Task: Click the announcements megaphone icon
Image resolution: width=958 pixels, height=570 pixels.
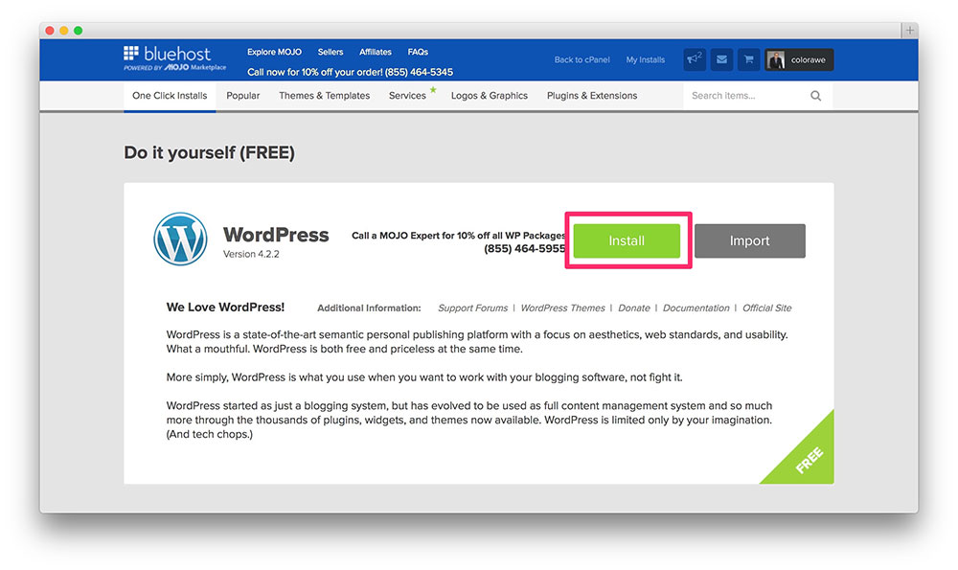Action: (695, 59)
